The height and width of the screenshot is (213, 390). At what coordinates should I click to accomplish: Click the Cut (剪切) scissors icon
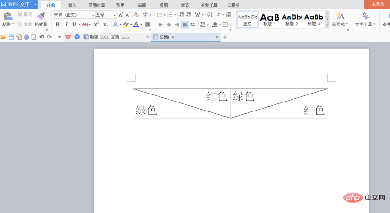20,15
